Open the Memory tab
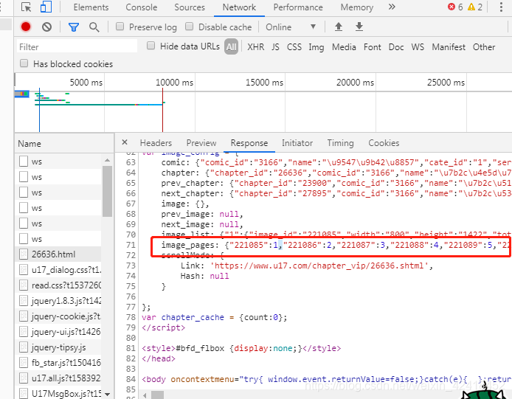This screenshot has height=399, width=512. pos(357,7)
